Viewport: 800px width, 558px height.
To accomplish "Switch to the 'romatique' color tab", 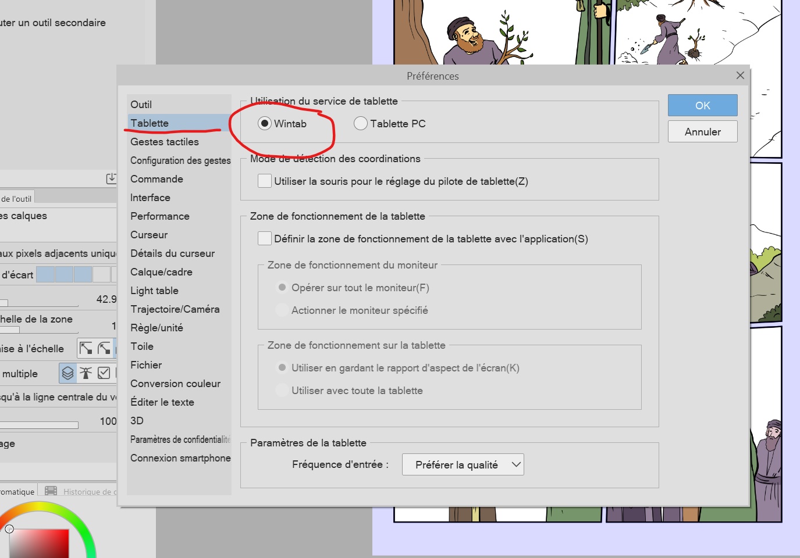I will (x=17, y=491).
